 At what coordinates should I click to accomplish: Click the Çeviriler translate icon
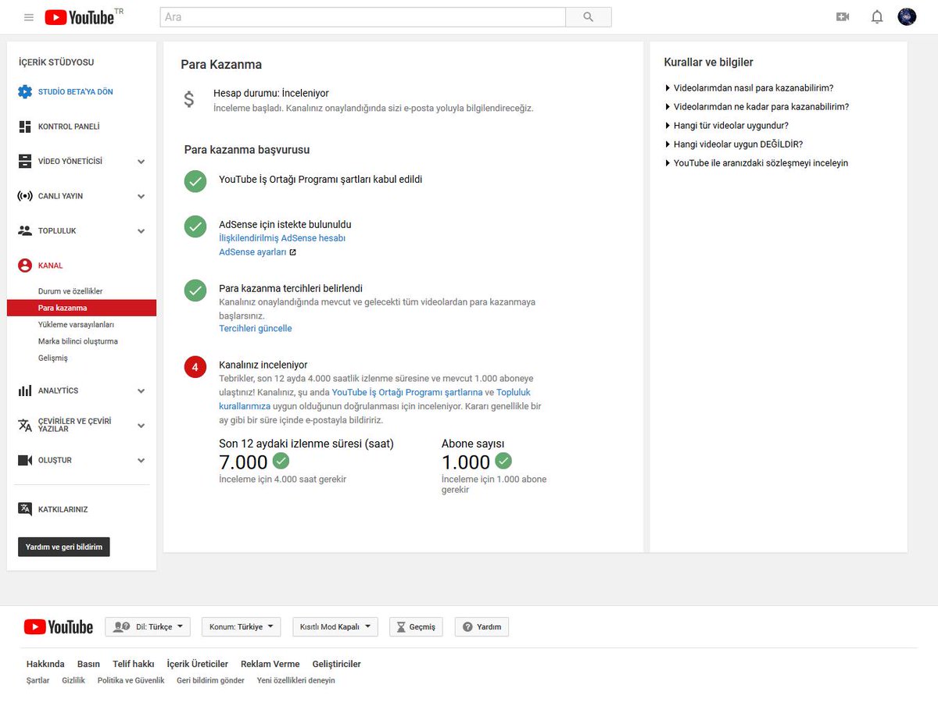pos(25,425)
